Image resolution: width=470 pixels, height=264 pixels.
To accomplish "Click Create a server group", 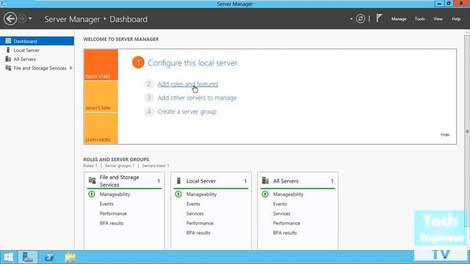I will tap(187, 111).
